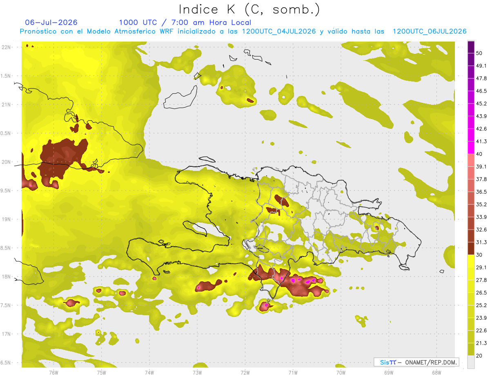Select the bright yellow swatch between 29.1 and 30
Screen dimensions: 490x378
(471, 261)
